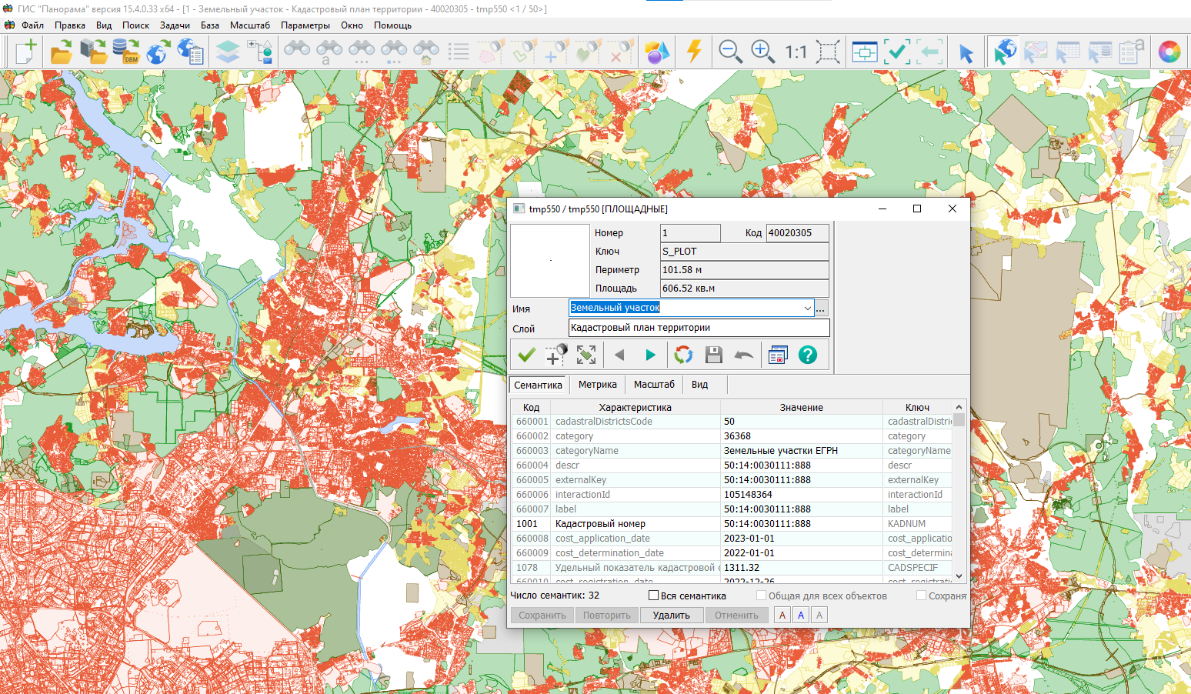The image size is (1191, 694).
Task: Click the 'Характеристика' column header
Action: (636, 408)
